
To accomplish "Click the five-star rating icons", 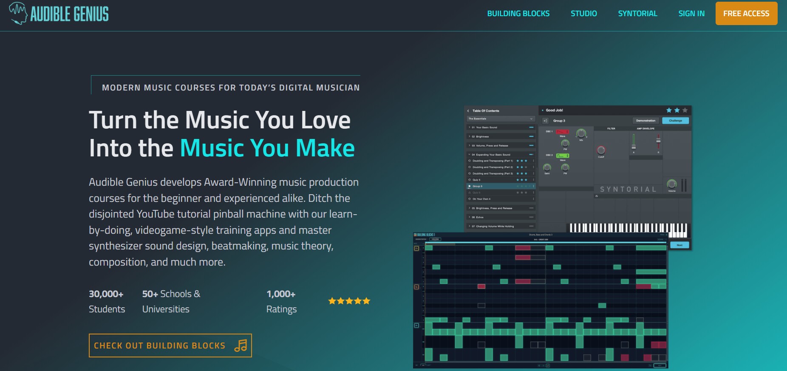I will pyautogui.click(x=349, y=301).
